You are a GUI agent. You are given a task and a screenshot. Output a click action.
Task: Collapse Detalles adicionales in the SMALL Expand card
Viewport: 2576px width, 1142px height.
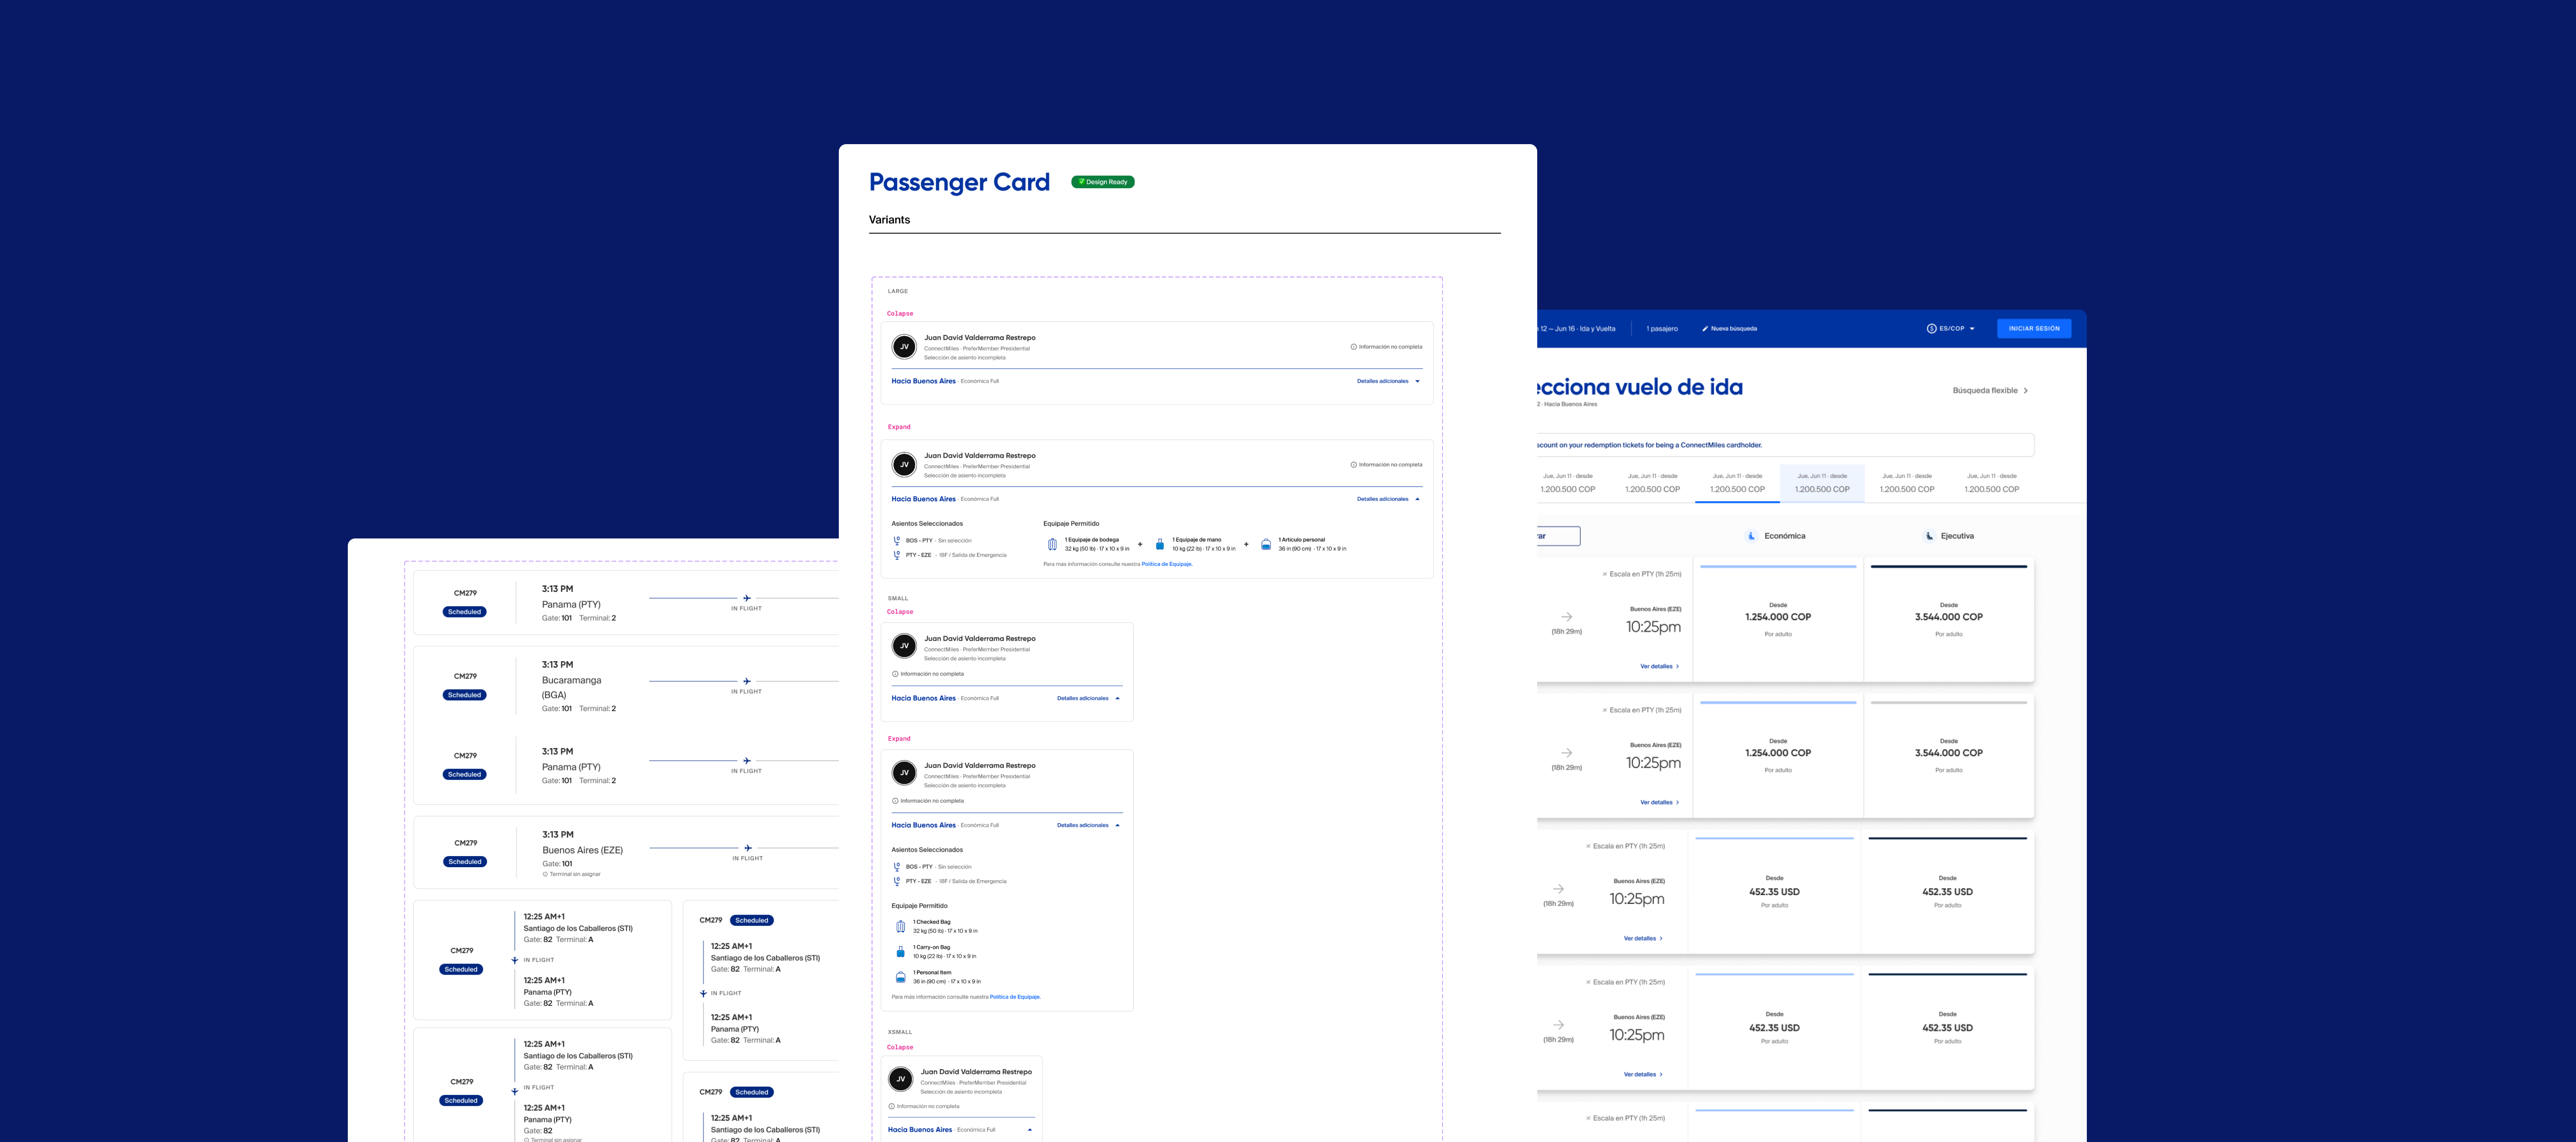click(x=1088, y=825)
